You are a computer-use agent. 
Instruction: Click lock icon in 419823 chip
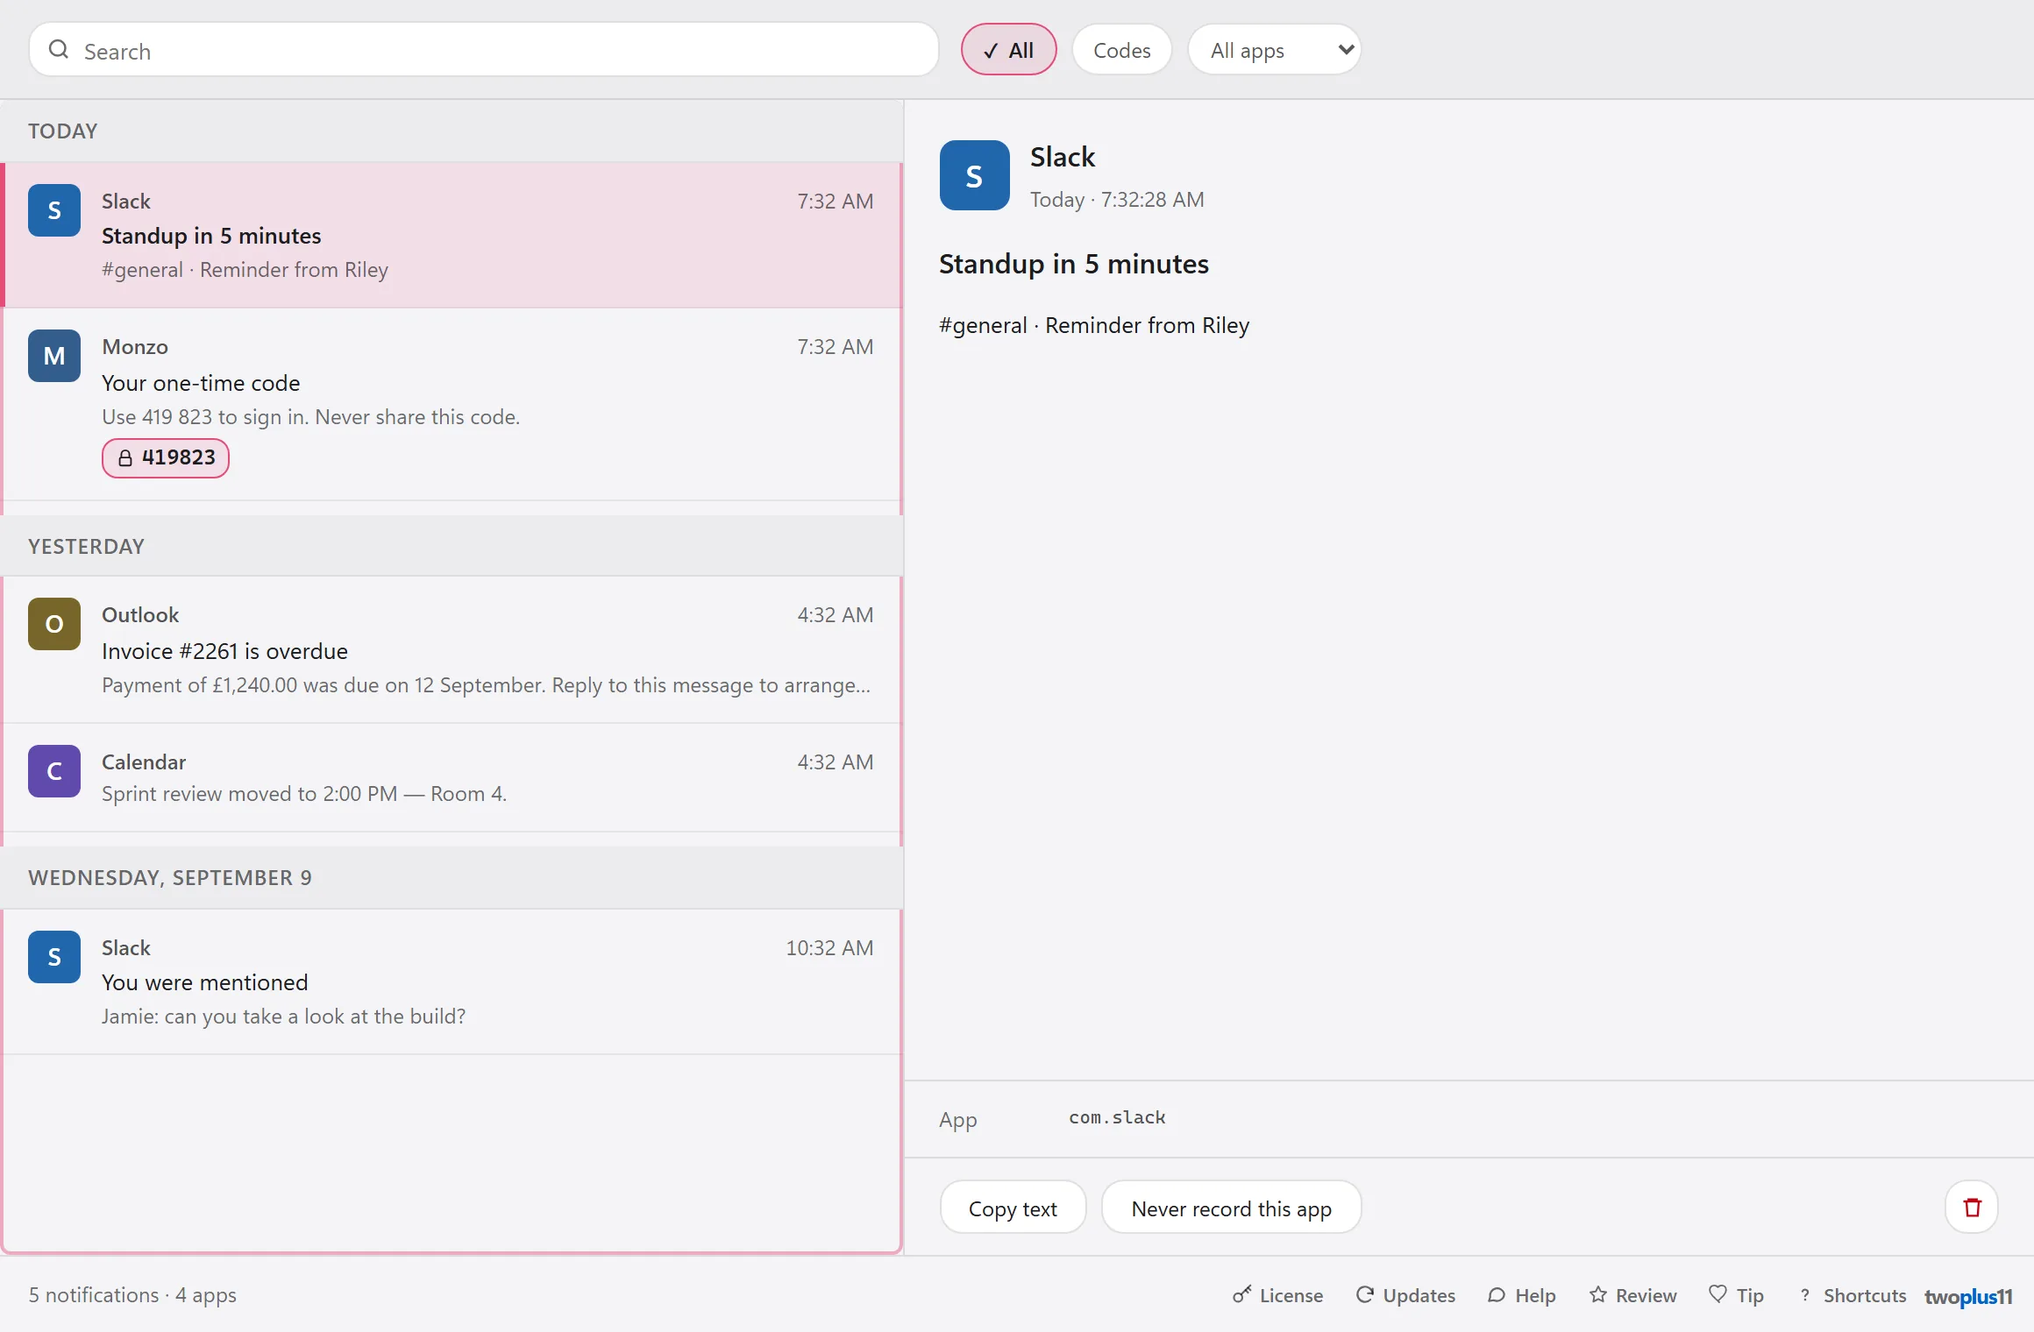coord(125,457)
